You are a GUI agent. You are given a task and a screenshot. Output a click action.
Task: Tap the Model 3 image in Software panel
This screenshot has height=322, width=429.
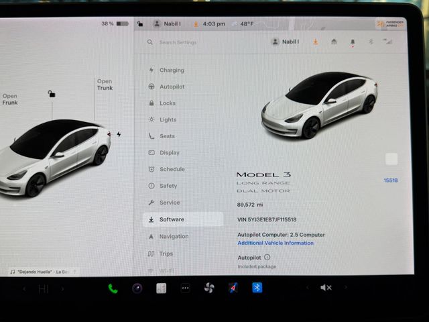click(x=319, y=105)
